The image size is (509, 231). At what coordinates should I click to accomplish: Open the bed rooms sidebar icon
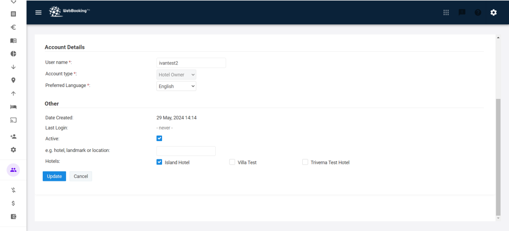coord(13,107)
